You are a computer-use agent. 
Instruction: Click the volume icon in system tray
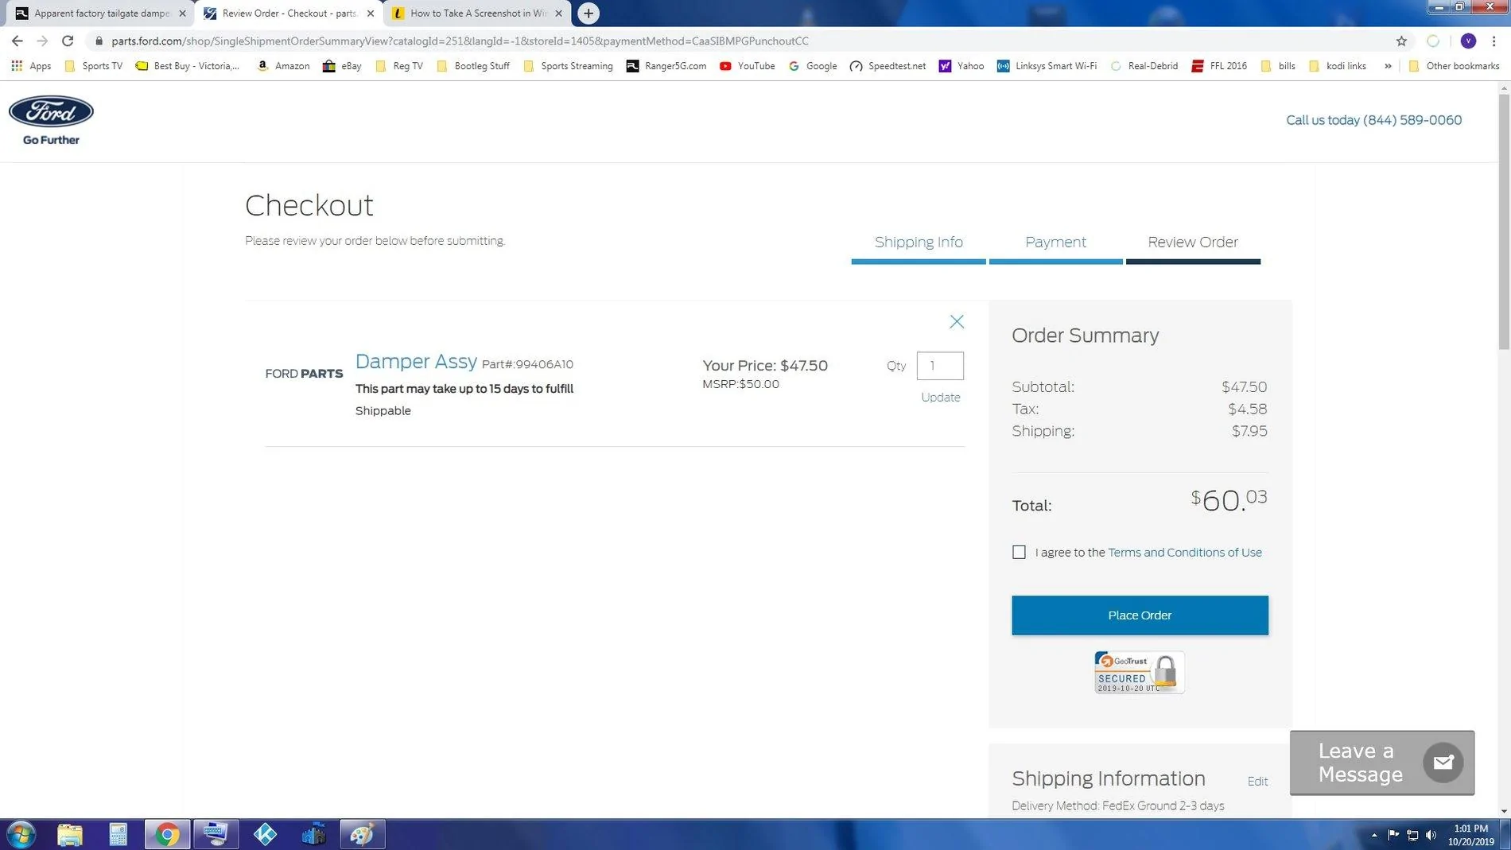[x=1431, y=835]
